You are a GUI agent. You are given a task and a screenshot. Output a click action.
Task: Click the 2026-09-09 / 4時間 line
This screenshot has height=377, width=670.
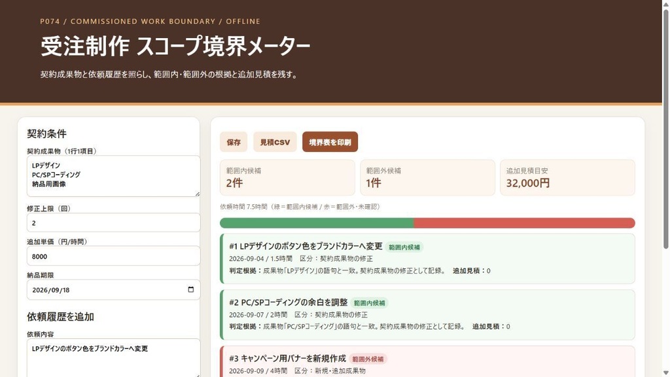[298, 370]
